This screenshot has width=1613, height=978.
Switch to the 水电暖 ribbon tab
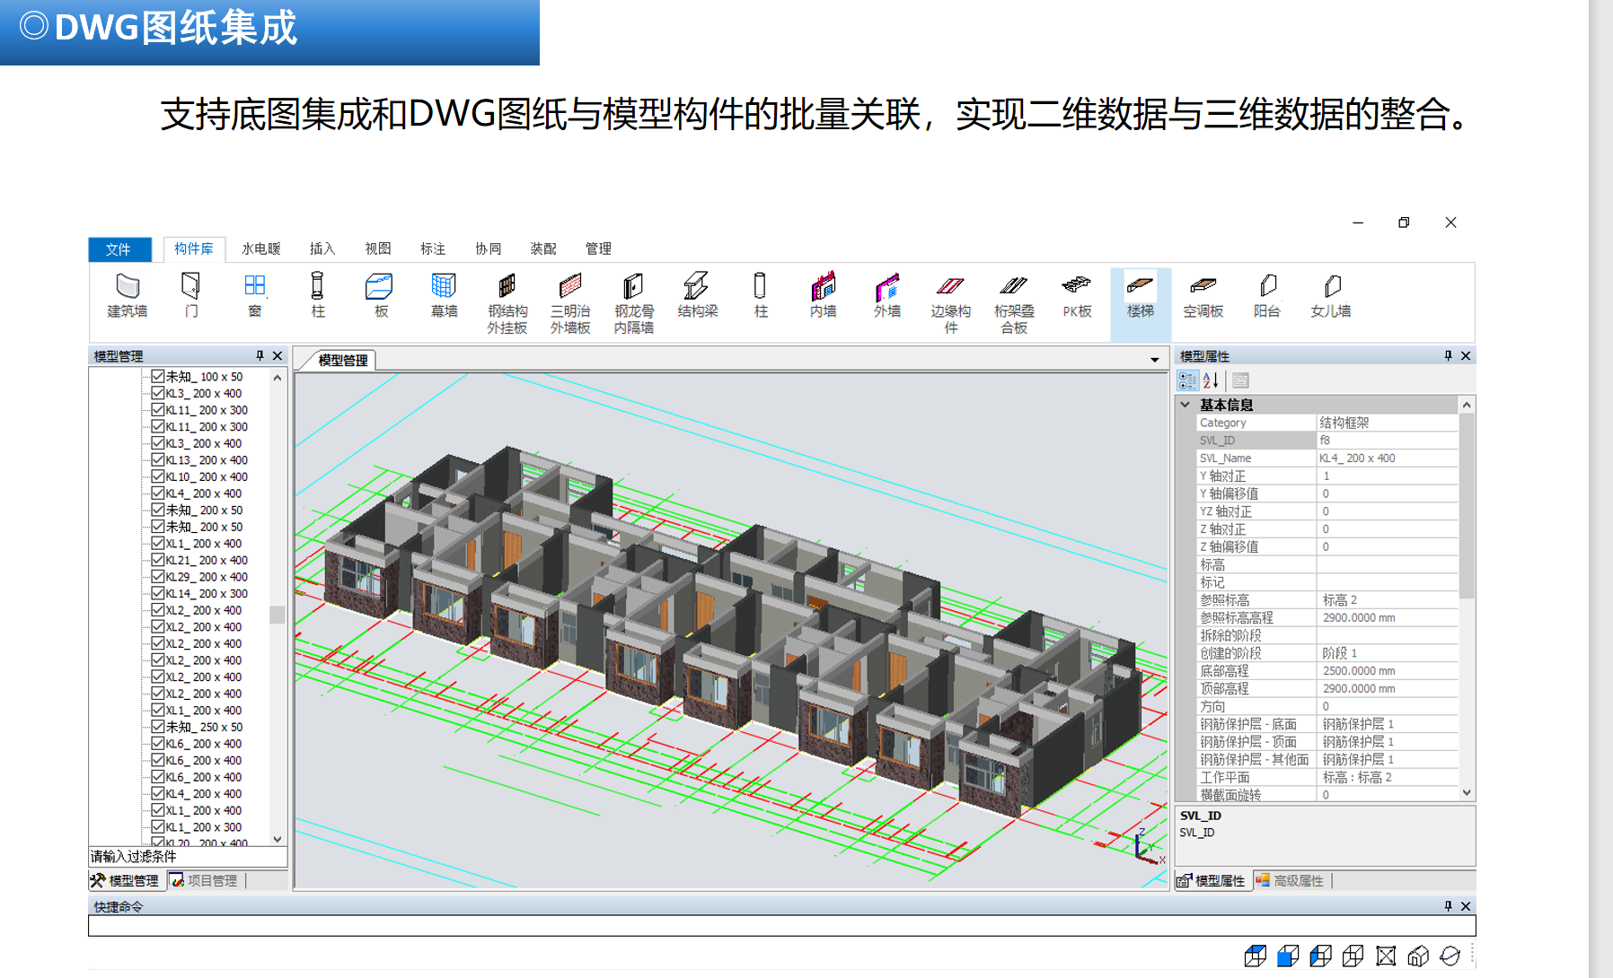pyautogui.click(x=263, y=249)
